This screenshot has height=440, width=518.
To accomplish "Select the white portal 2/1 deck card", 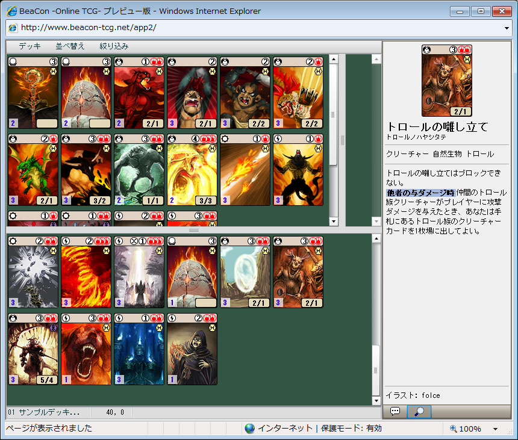I will [245, 272].
